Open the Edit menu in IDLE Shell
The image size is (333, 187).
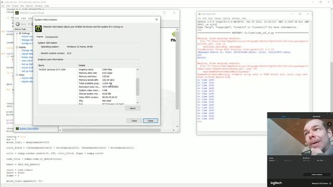(204, 19)
